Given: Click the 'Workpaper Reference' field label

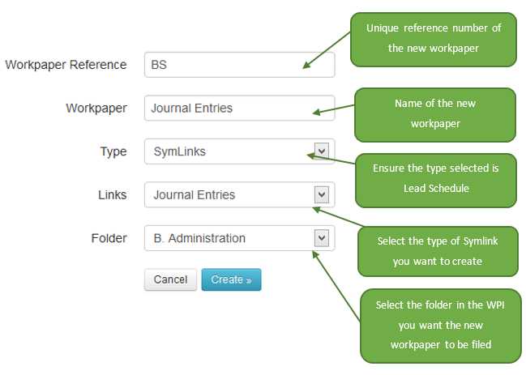Looking at the screenshot, I should click(x=66, y=65).
